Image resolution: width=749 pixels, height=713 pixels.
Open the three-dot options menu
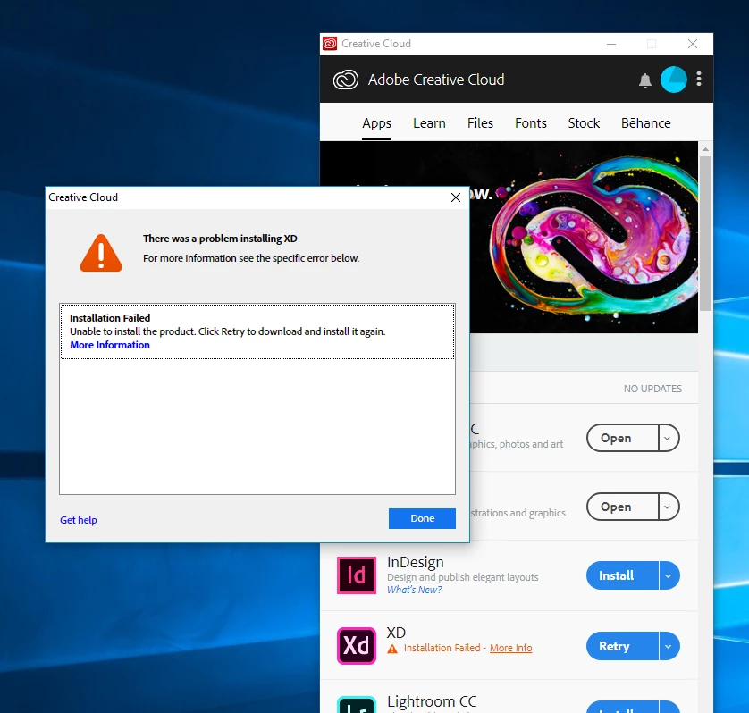[x=699, y=80]
